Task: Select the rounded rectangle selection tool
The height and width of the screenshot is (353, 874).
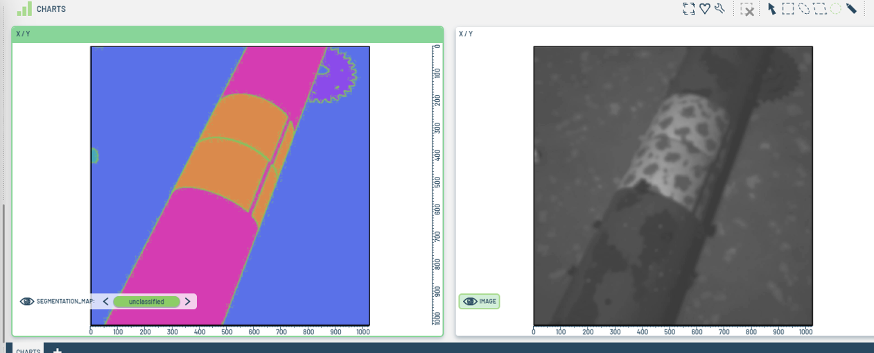Action: [x=820, y=8]
